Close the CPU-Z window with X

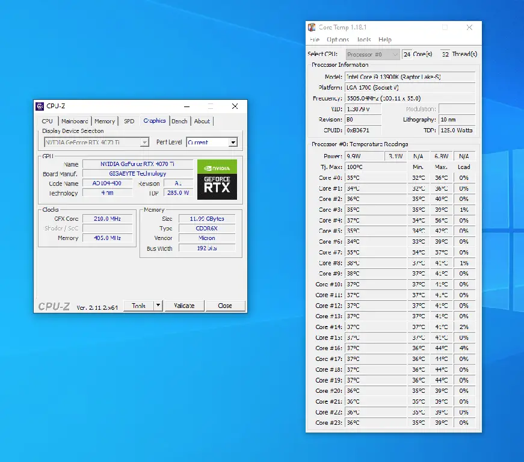235,106
